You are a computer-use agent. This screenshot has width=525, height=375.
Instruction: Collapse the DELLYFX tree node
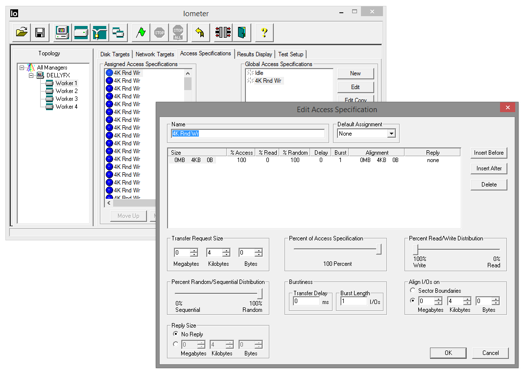pos(31,75)
